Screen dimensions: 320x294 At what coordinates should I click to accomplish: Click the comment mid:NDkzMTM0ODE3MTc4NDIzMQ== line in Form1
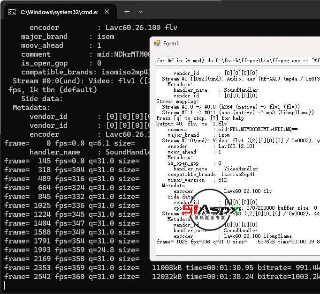point(233,129)
